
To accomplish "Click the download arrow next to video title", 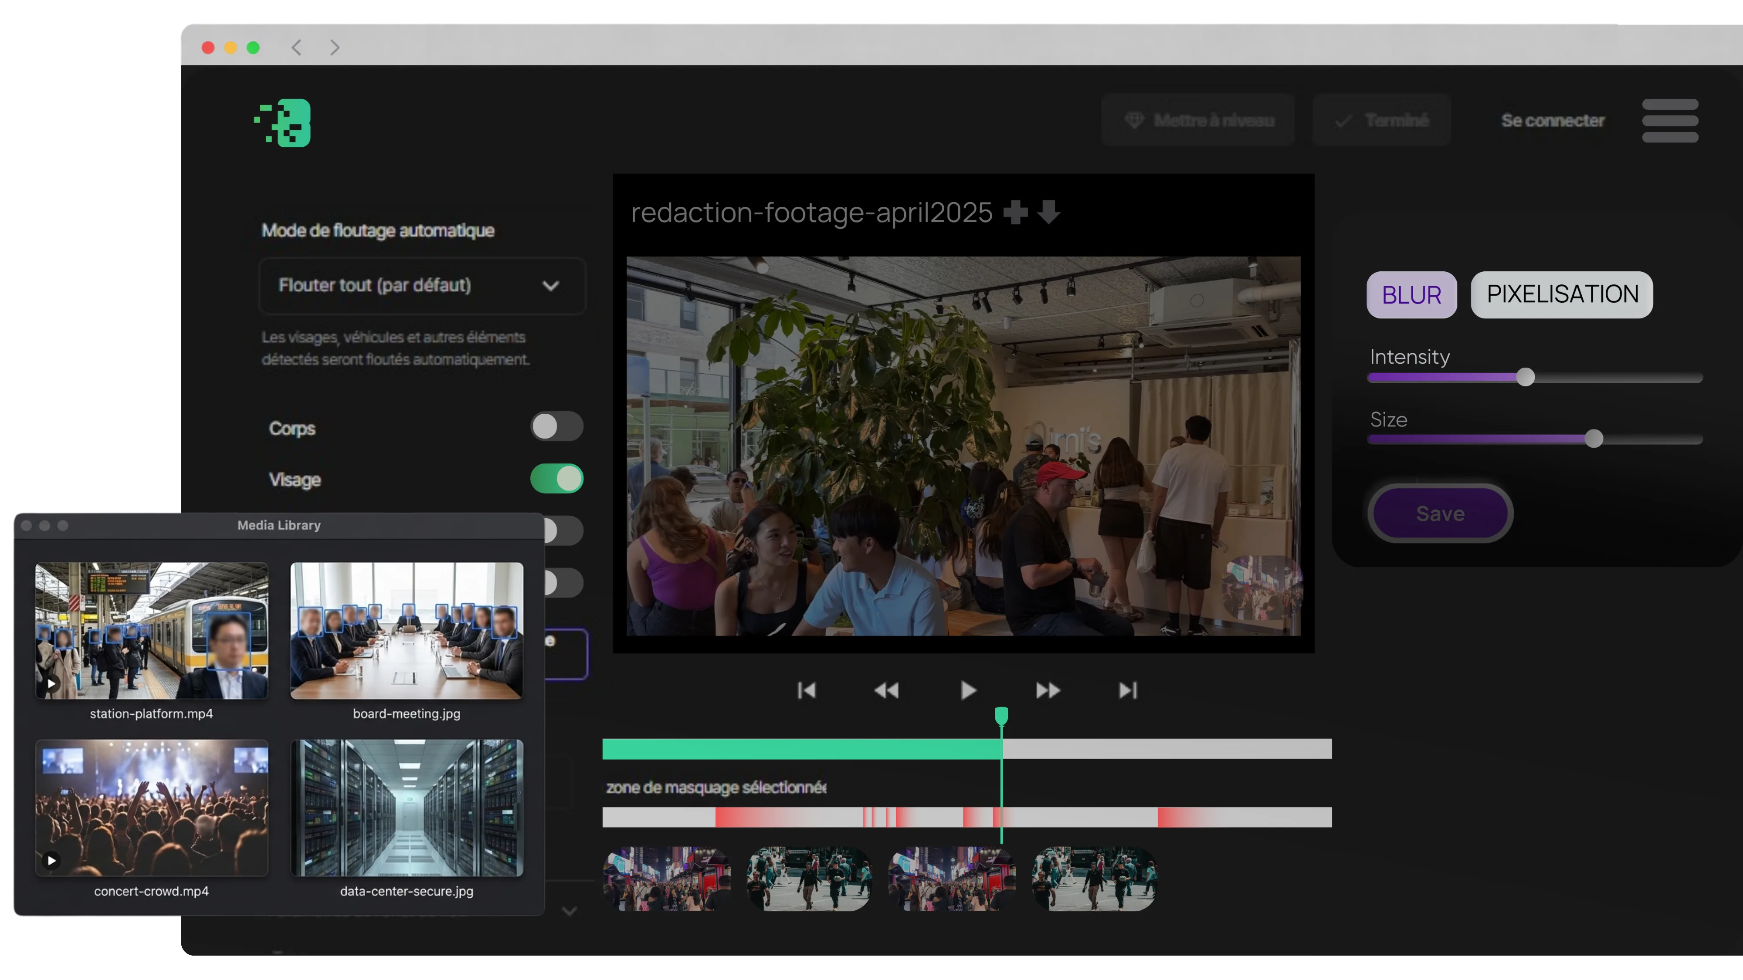I will click(1048, 213).
